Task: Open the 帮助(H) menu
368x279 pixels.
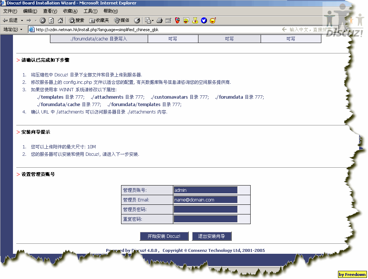Action: tap(111, 11)
